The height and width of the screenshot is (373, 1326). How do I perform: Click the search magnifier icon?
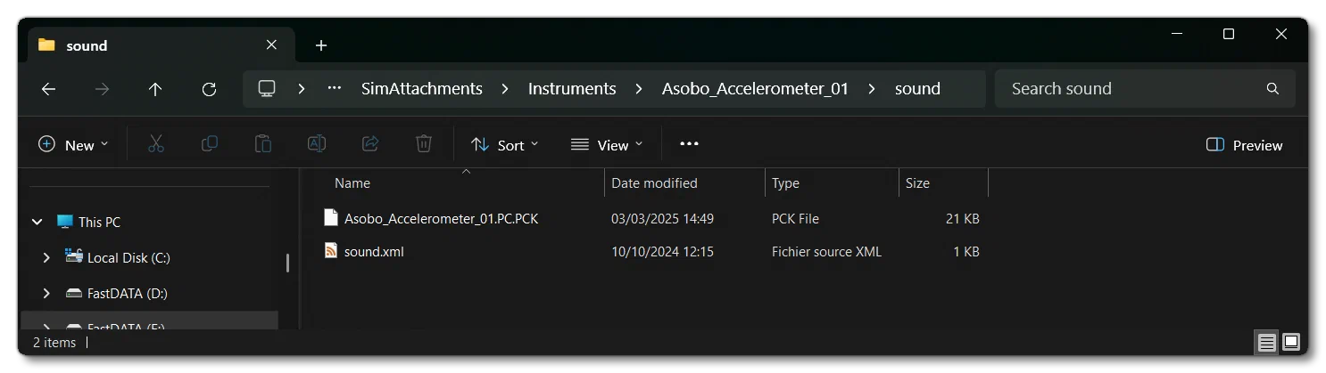(x=1272, y=89)
